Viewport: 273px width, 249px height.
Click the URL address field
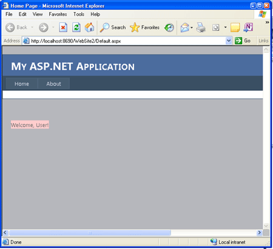point(127,41)
